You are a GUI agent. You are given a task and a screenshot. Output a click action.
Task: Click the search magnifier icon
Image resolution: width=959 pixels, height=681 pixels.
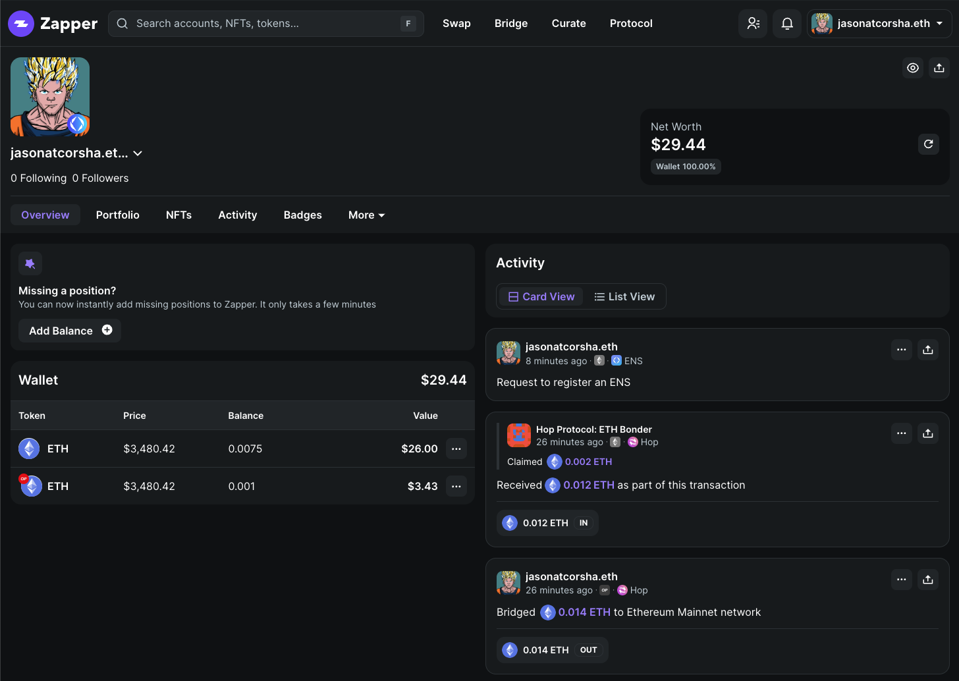point(123,24)
